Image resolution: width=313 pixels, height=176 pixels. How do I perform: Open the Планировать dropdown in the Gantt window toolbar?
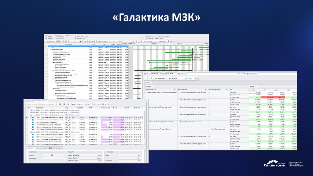click(x=50, y=41)
